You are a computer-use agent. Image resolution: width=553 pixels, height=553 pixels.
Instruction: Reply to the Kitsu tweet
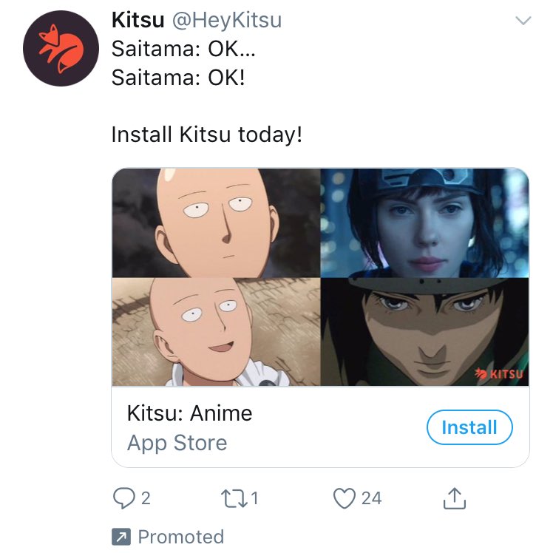click(123, 498)
